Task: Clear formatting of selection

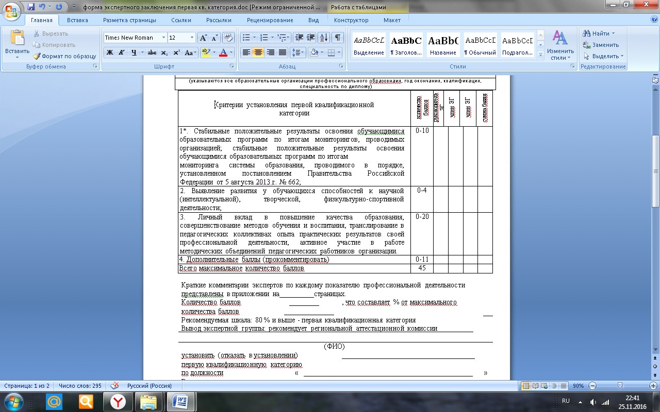Action: (228, 38)
